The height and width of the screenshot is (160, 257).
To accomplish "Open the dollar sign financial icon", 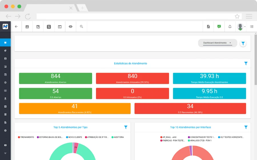I will pyautogui.click(x=49, y=27).
